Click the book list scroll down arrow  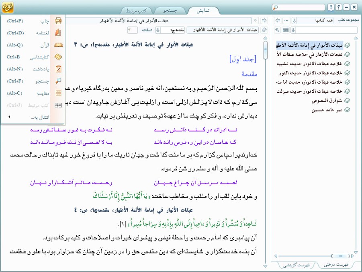pos(356,252)
